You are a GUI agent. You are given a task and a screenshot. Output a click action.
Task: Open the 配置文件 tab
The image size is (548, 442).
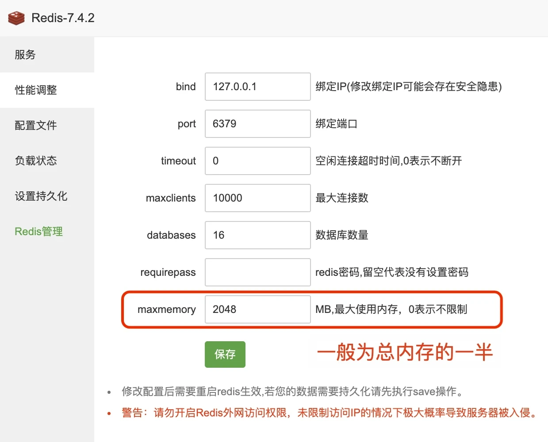coord(47,126)
